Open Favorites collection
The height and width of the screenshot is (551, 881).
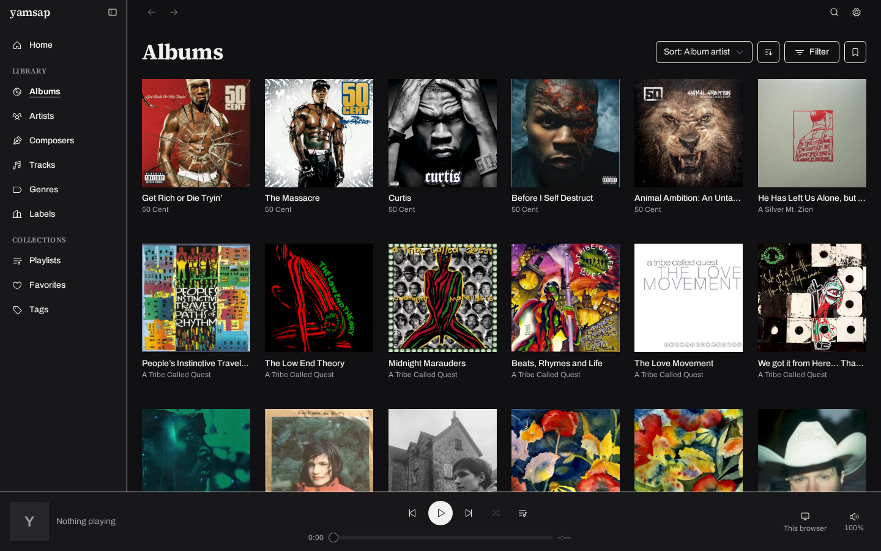point(48,285)
